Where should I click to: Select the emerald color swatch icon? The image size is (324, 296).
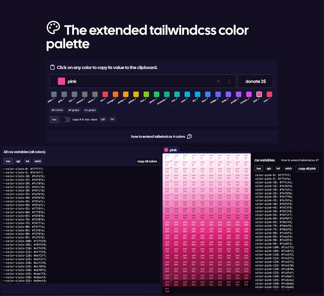(x=166, y=94)
